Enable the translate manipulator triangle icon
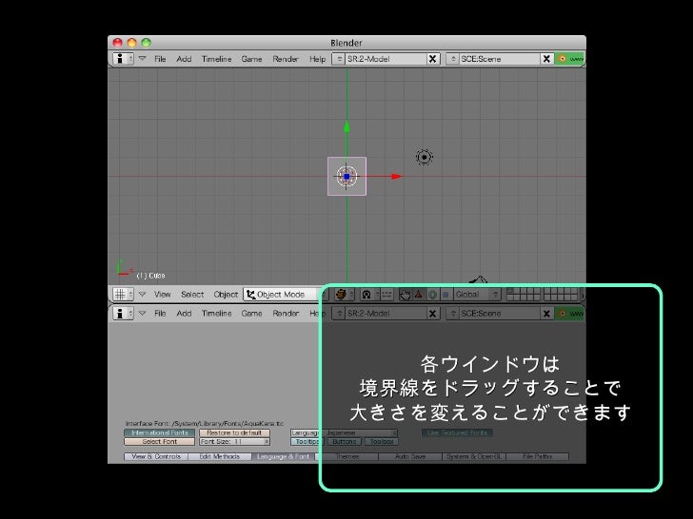This screenshot has height=519, width=693. click(419, 295)
